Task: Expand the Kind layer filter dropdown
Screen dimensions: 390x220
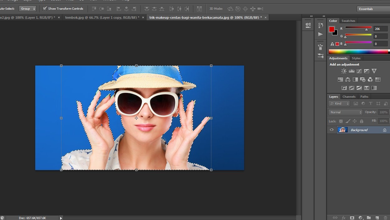Action: pos(339,104)
